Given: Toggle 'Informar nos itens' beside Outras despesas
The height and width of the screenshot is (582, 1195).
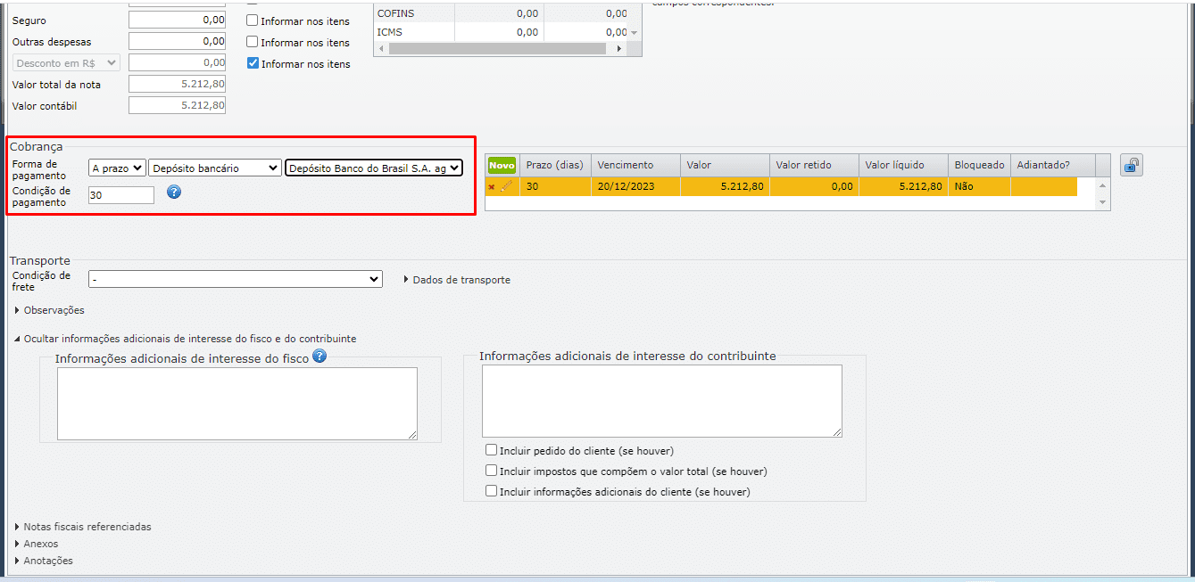Looking at the screenshot, I should [x=253, y=42].
